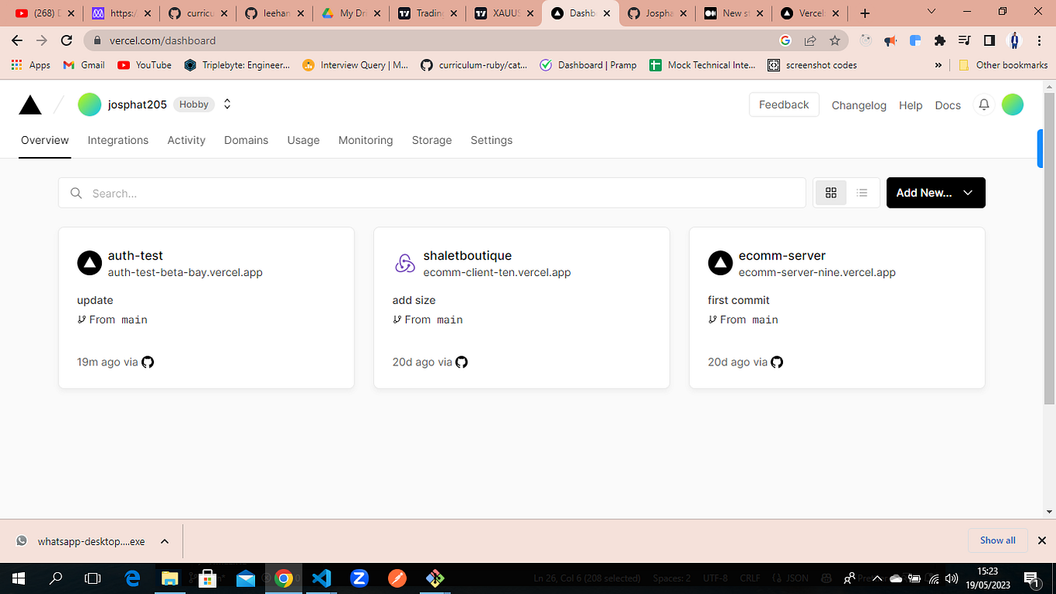Toggle list view for projects
The height and width of the screenshot is (594, 1056).
tap(862, 192)
